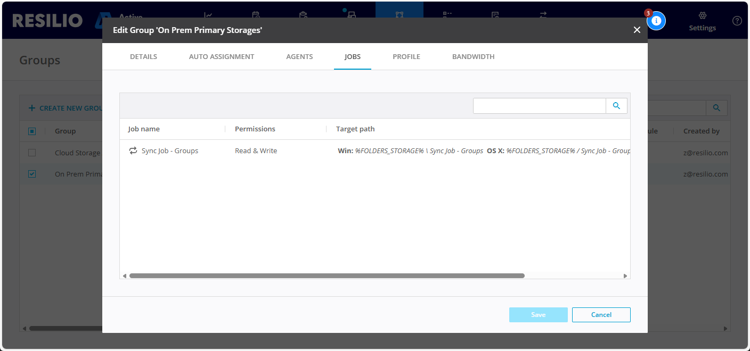Click the right arrow of the jobs table scrollbar

tap(625, 276)
